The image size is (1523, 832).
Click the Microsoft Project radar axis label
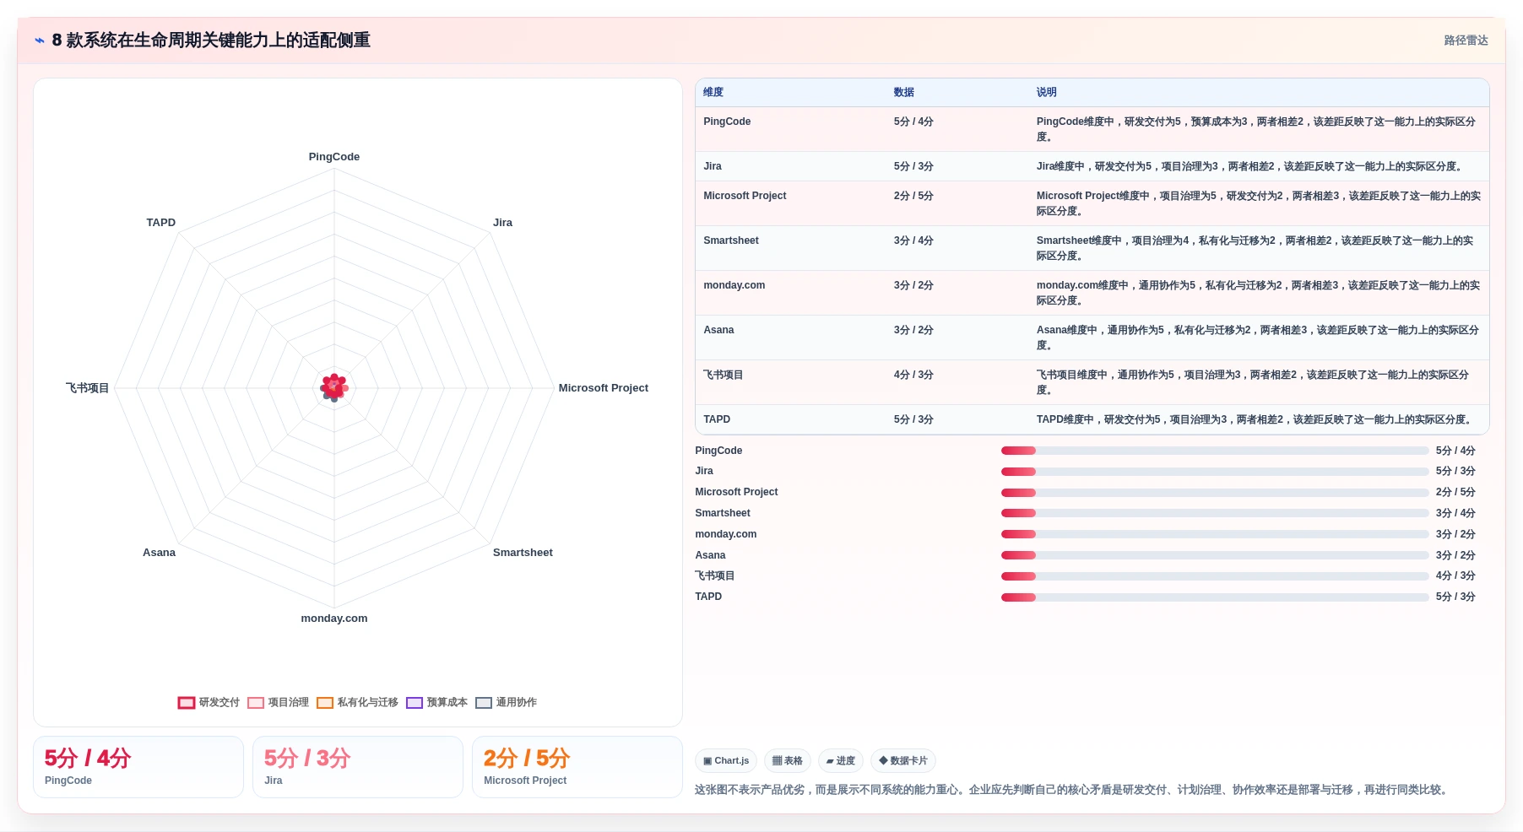(x=604, y=388)
